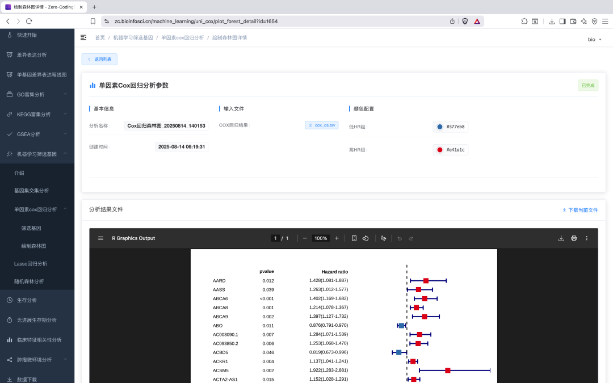Open the bio user dropdown
The image size is (613, 383).
[x=594, y=39]
